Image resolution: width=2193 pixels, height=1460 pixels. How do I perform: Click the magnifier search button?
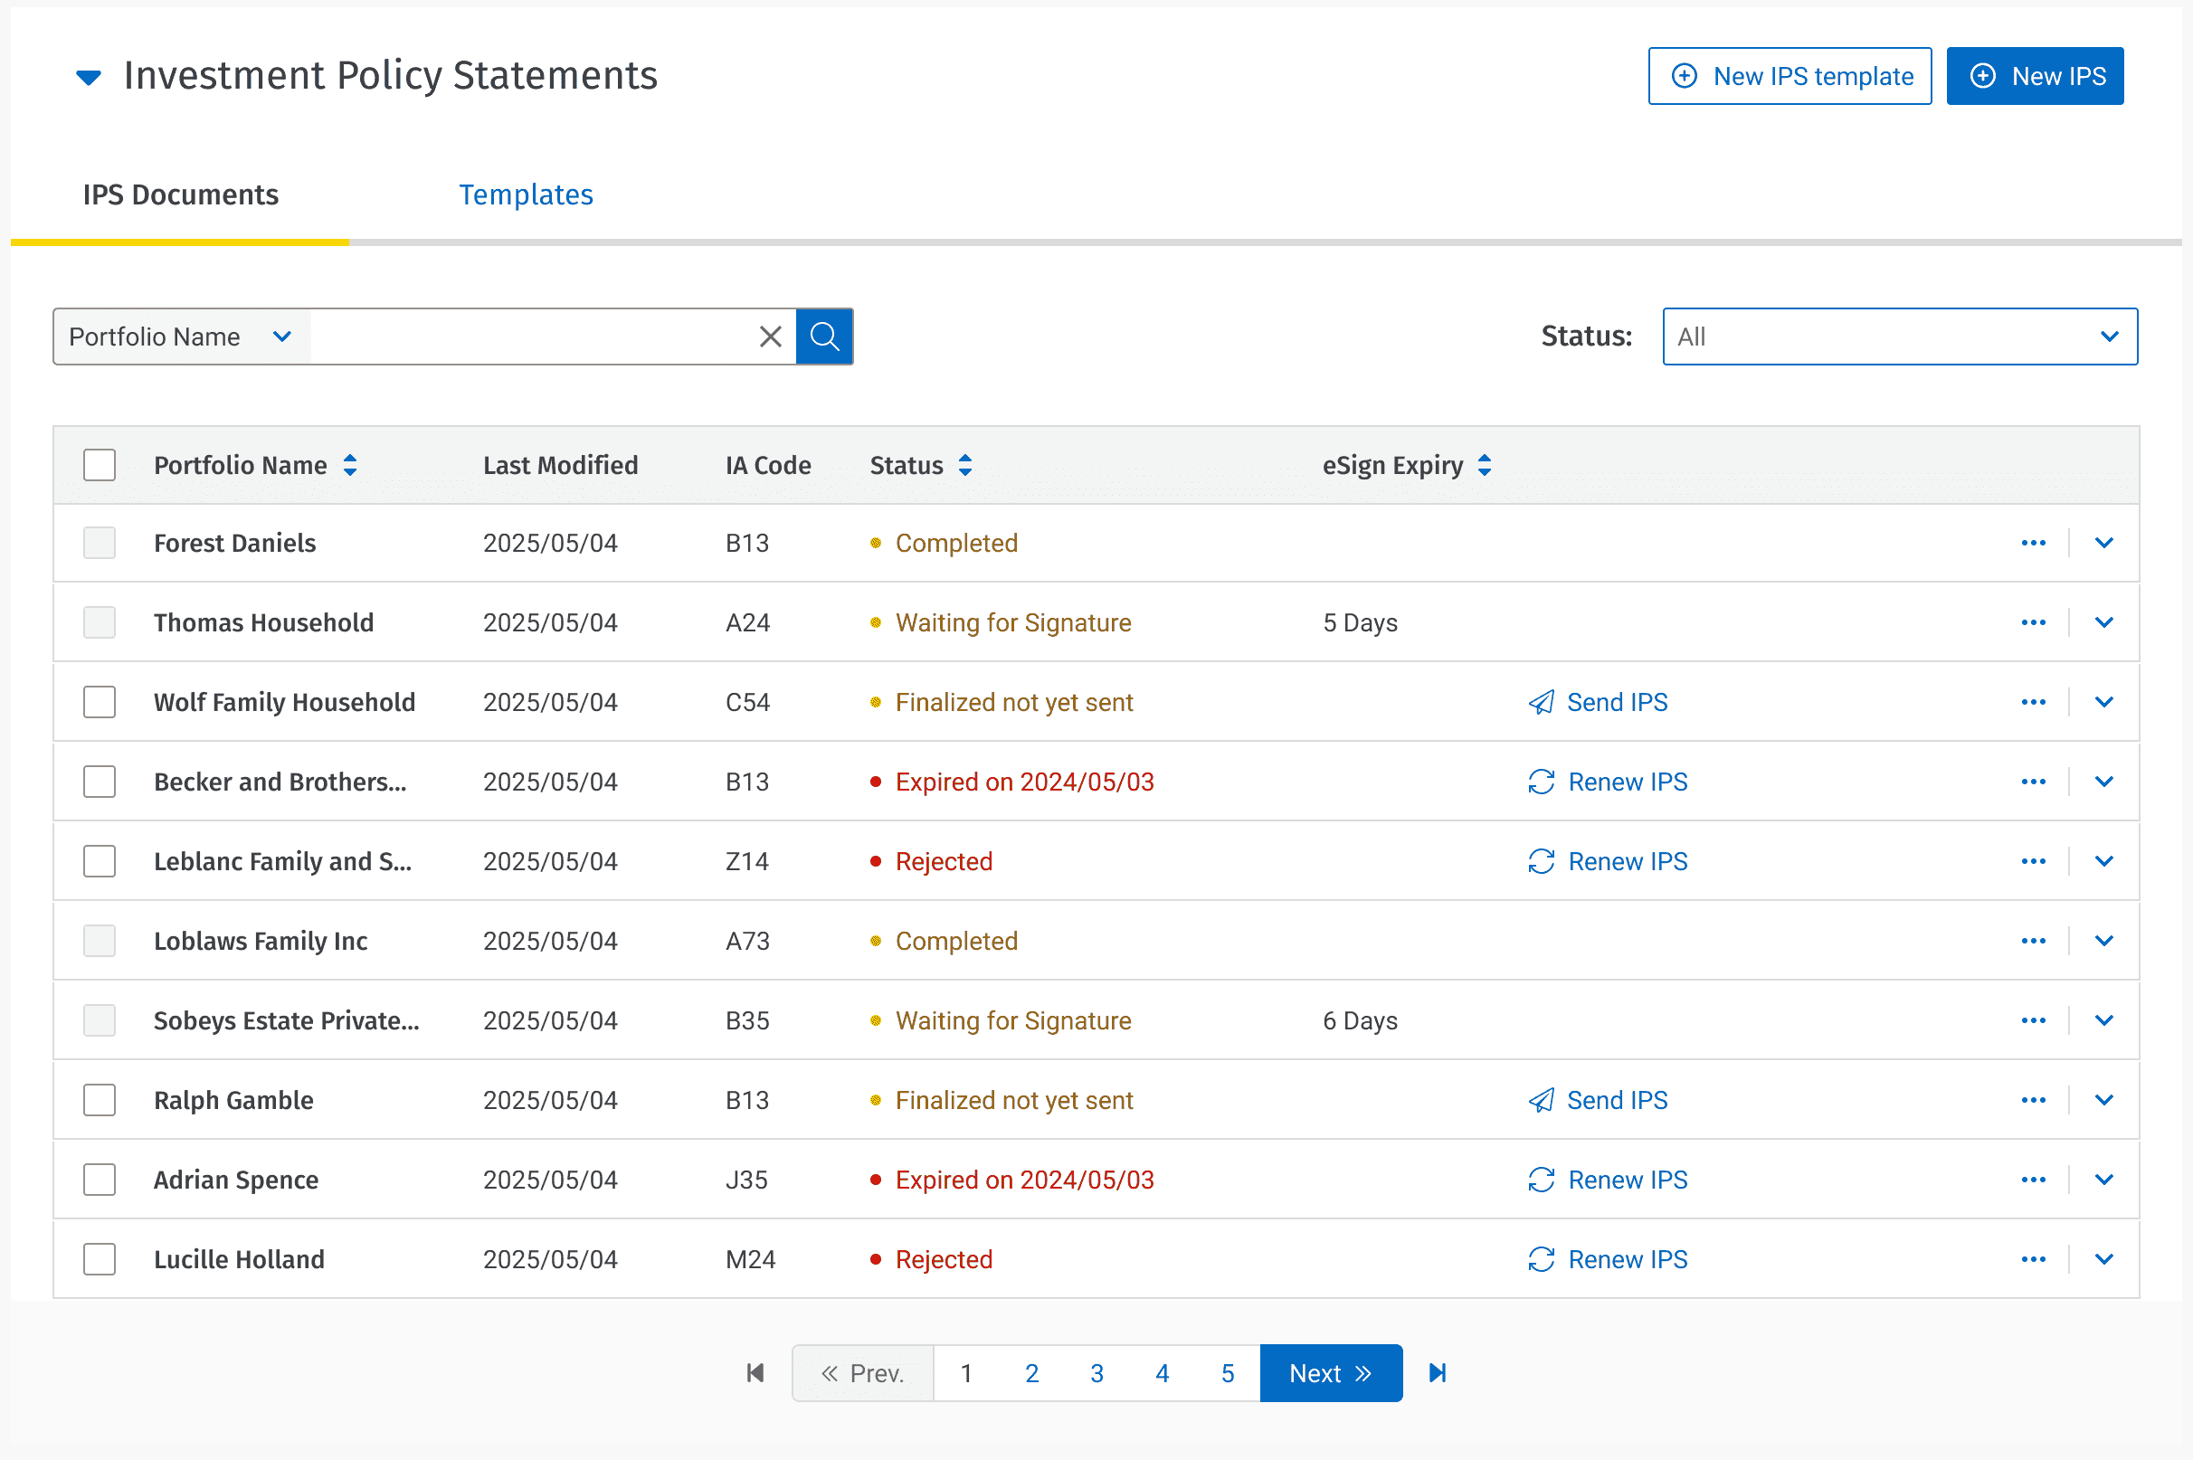824,337
